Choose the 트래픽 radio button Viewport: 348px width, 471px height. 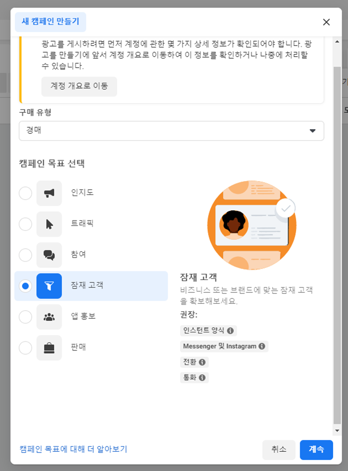pos(25,224)
